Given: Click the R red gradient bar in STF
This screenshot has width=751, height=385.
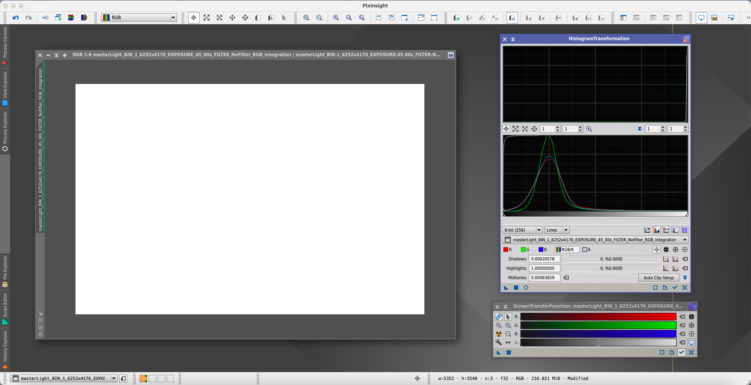Looking at the screenshot, I should coord(598,317).
